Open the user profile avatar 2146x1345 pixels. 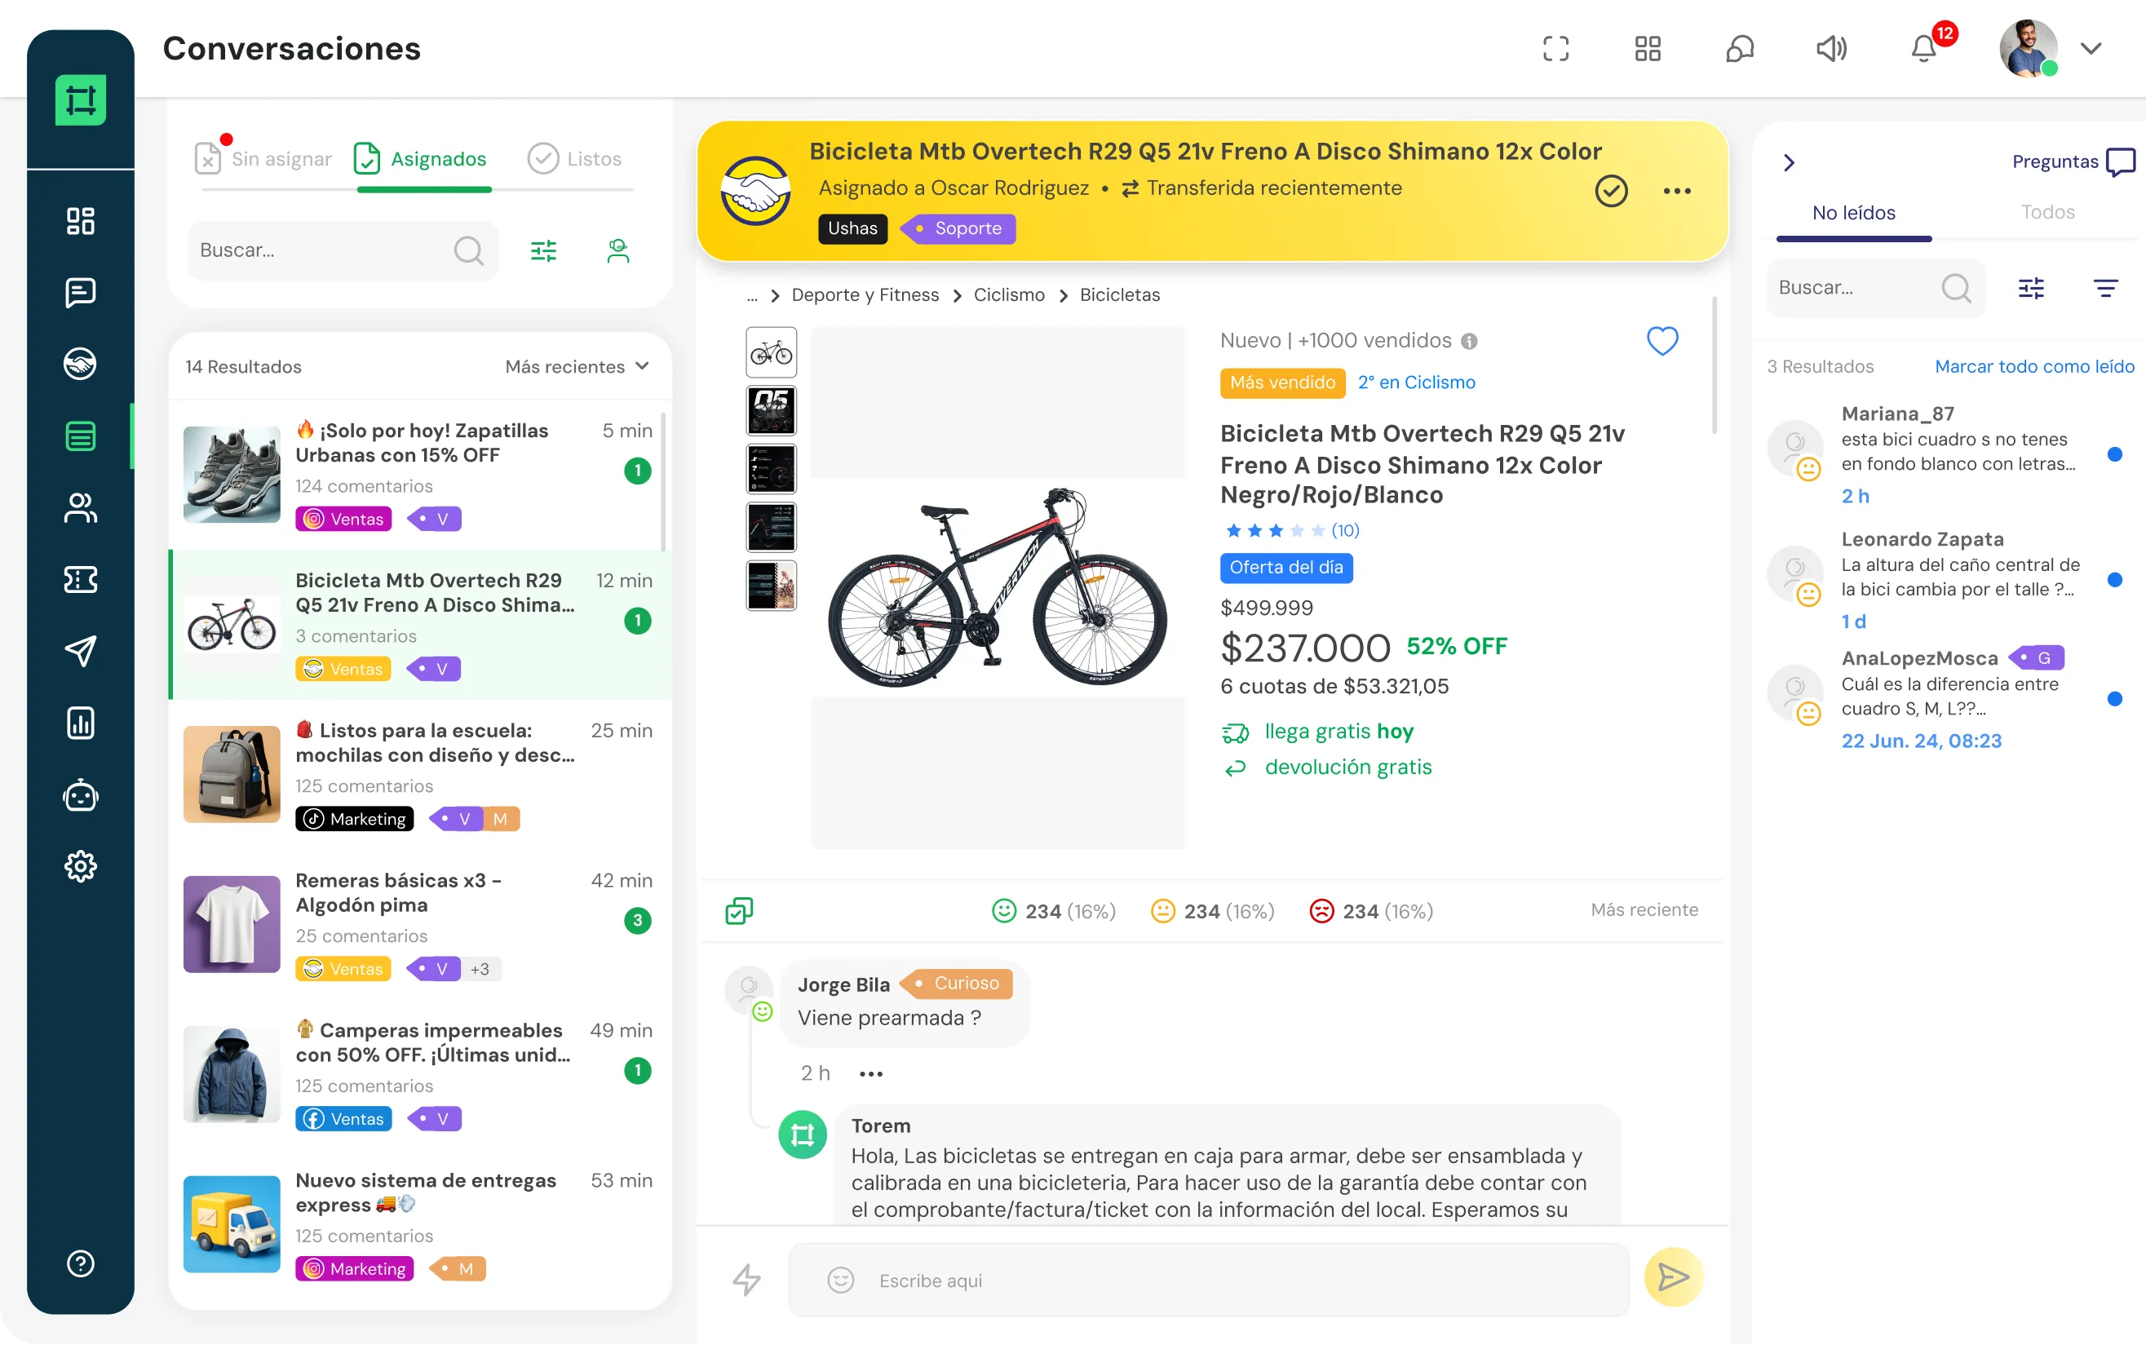point(2029,48)
